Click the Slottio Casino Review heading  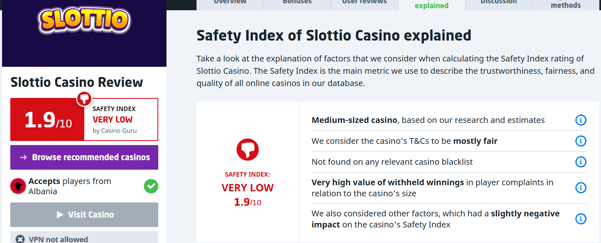[77, 82]
